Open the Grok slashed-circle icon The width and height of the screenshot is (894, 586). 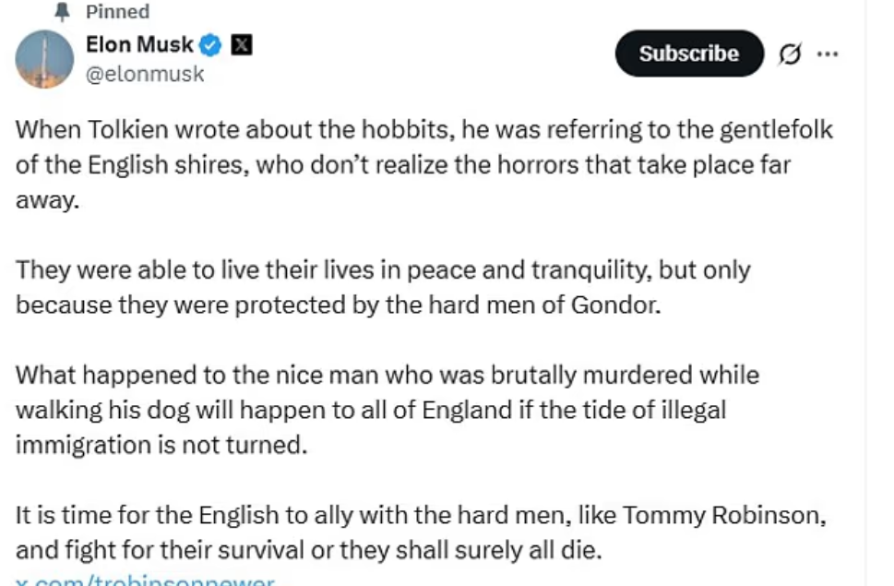click(x=790, y=54)
